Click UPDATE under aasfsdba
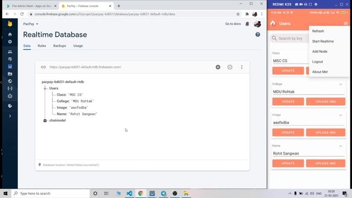Image resolution: width=352 pixels, height=198 pixels. pyautogui.click(x=288, y=133)
